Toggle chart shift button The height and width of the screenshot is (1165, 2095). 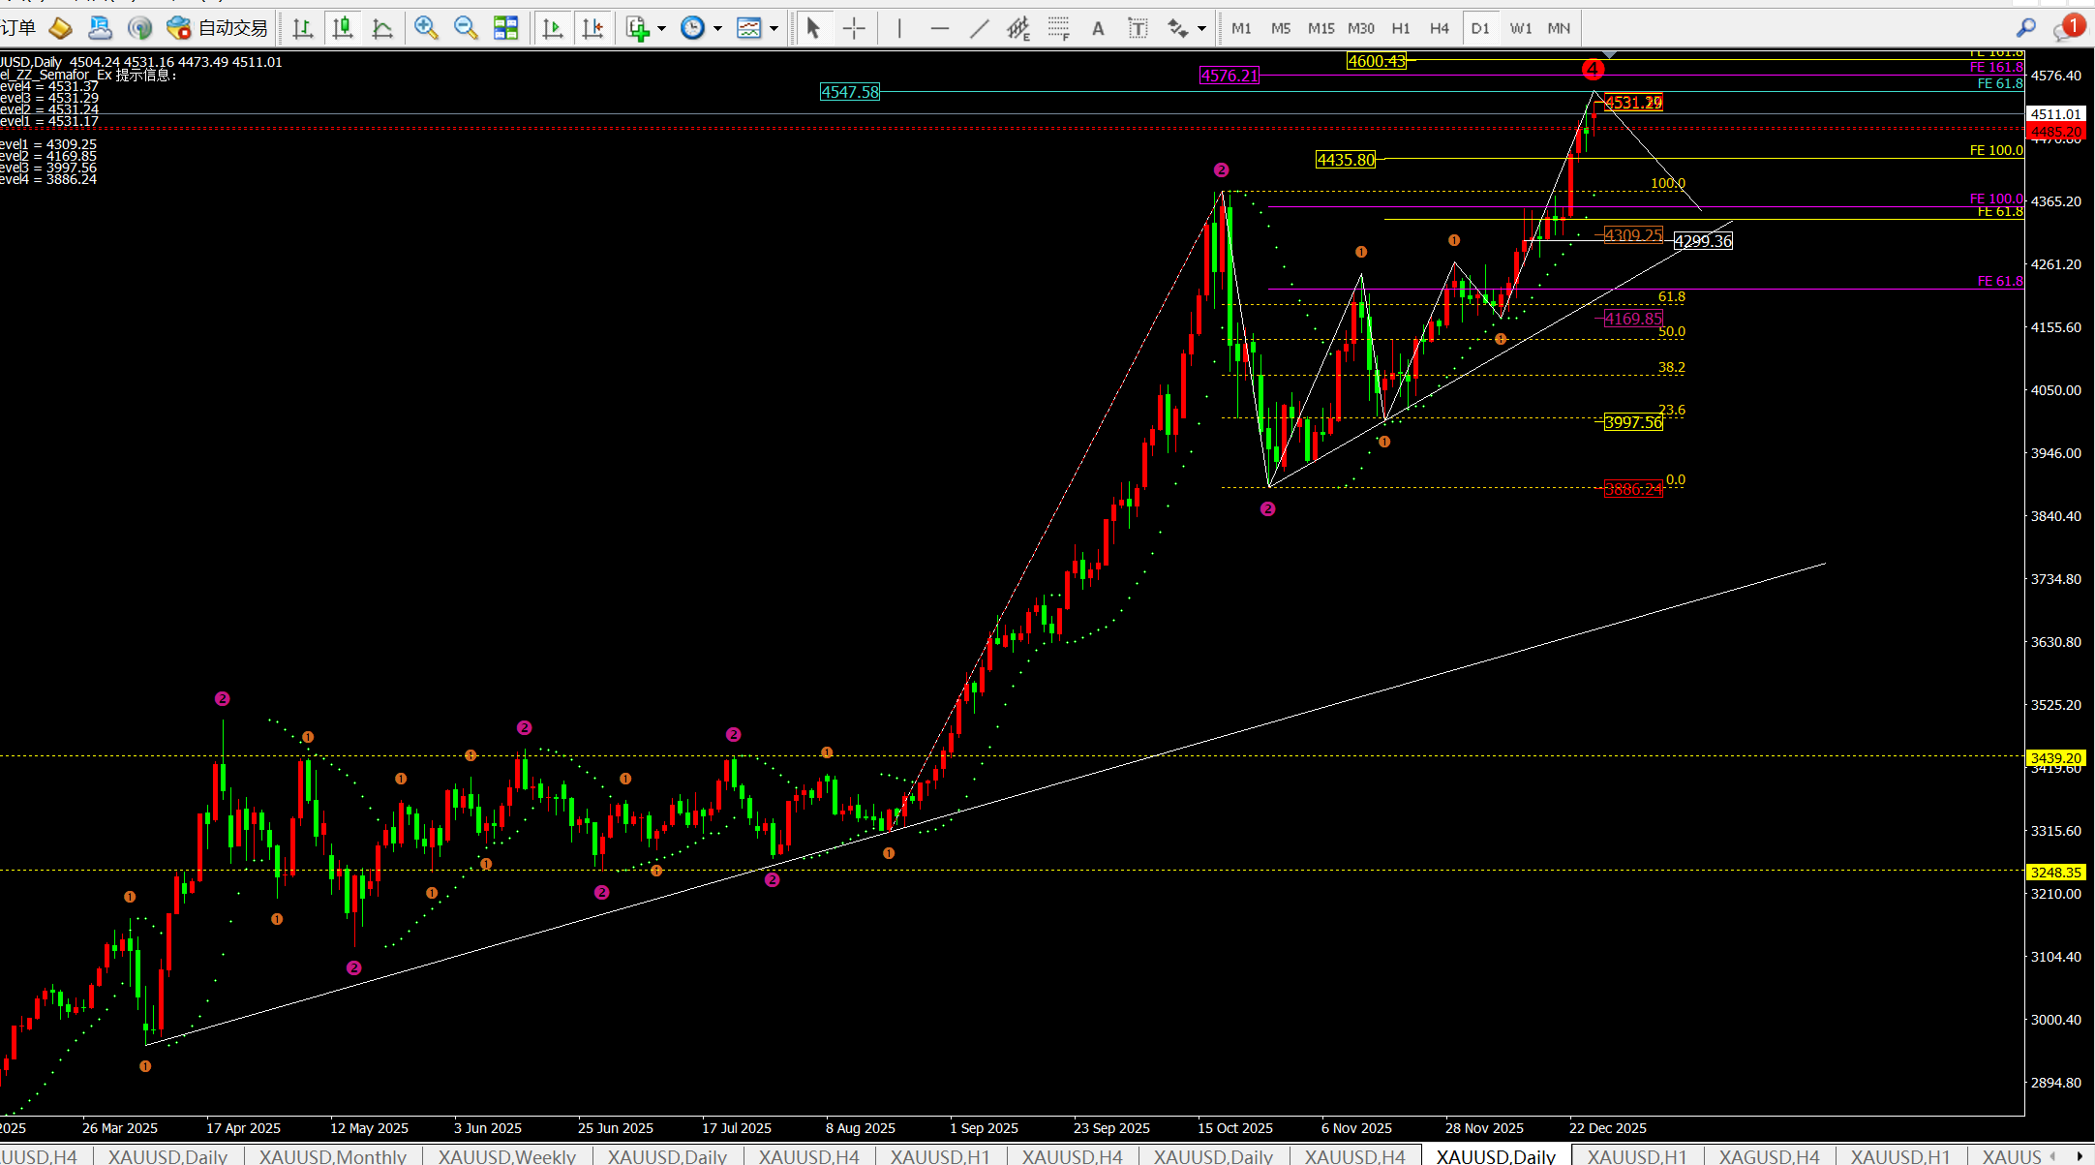tap(592, 28)
